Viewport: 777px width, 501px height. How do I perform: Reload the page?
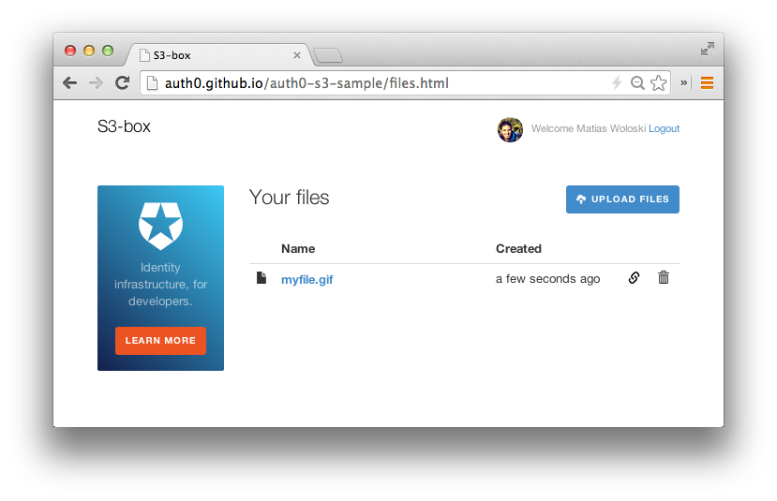122,83
